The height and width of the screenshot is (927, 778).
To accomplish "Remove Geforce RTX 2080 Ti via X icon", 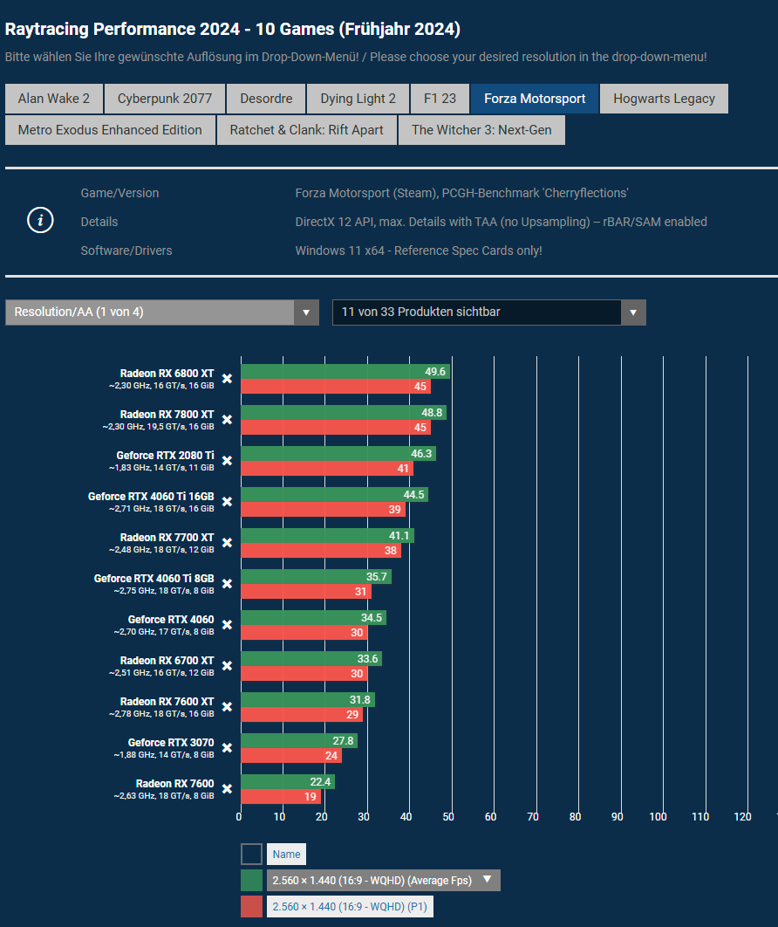I will point(227,461).
